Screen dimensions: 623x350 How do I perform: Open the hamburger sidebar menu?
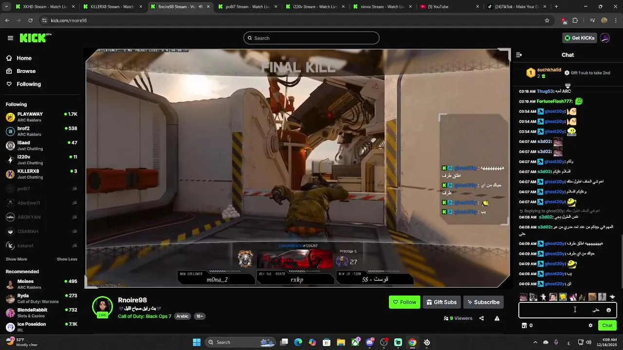point(10,38)
